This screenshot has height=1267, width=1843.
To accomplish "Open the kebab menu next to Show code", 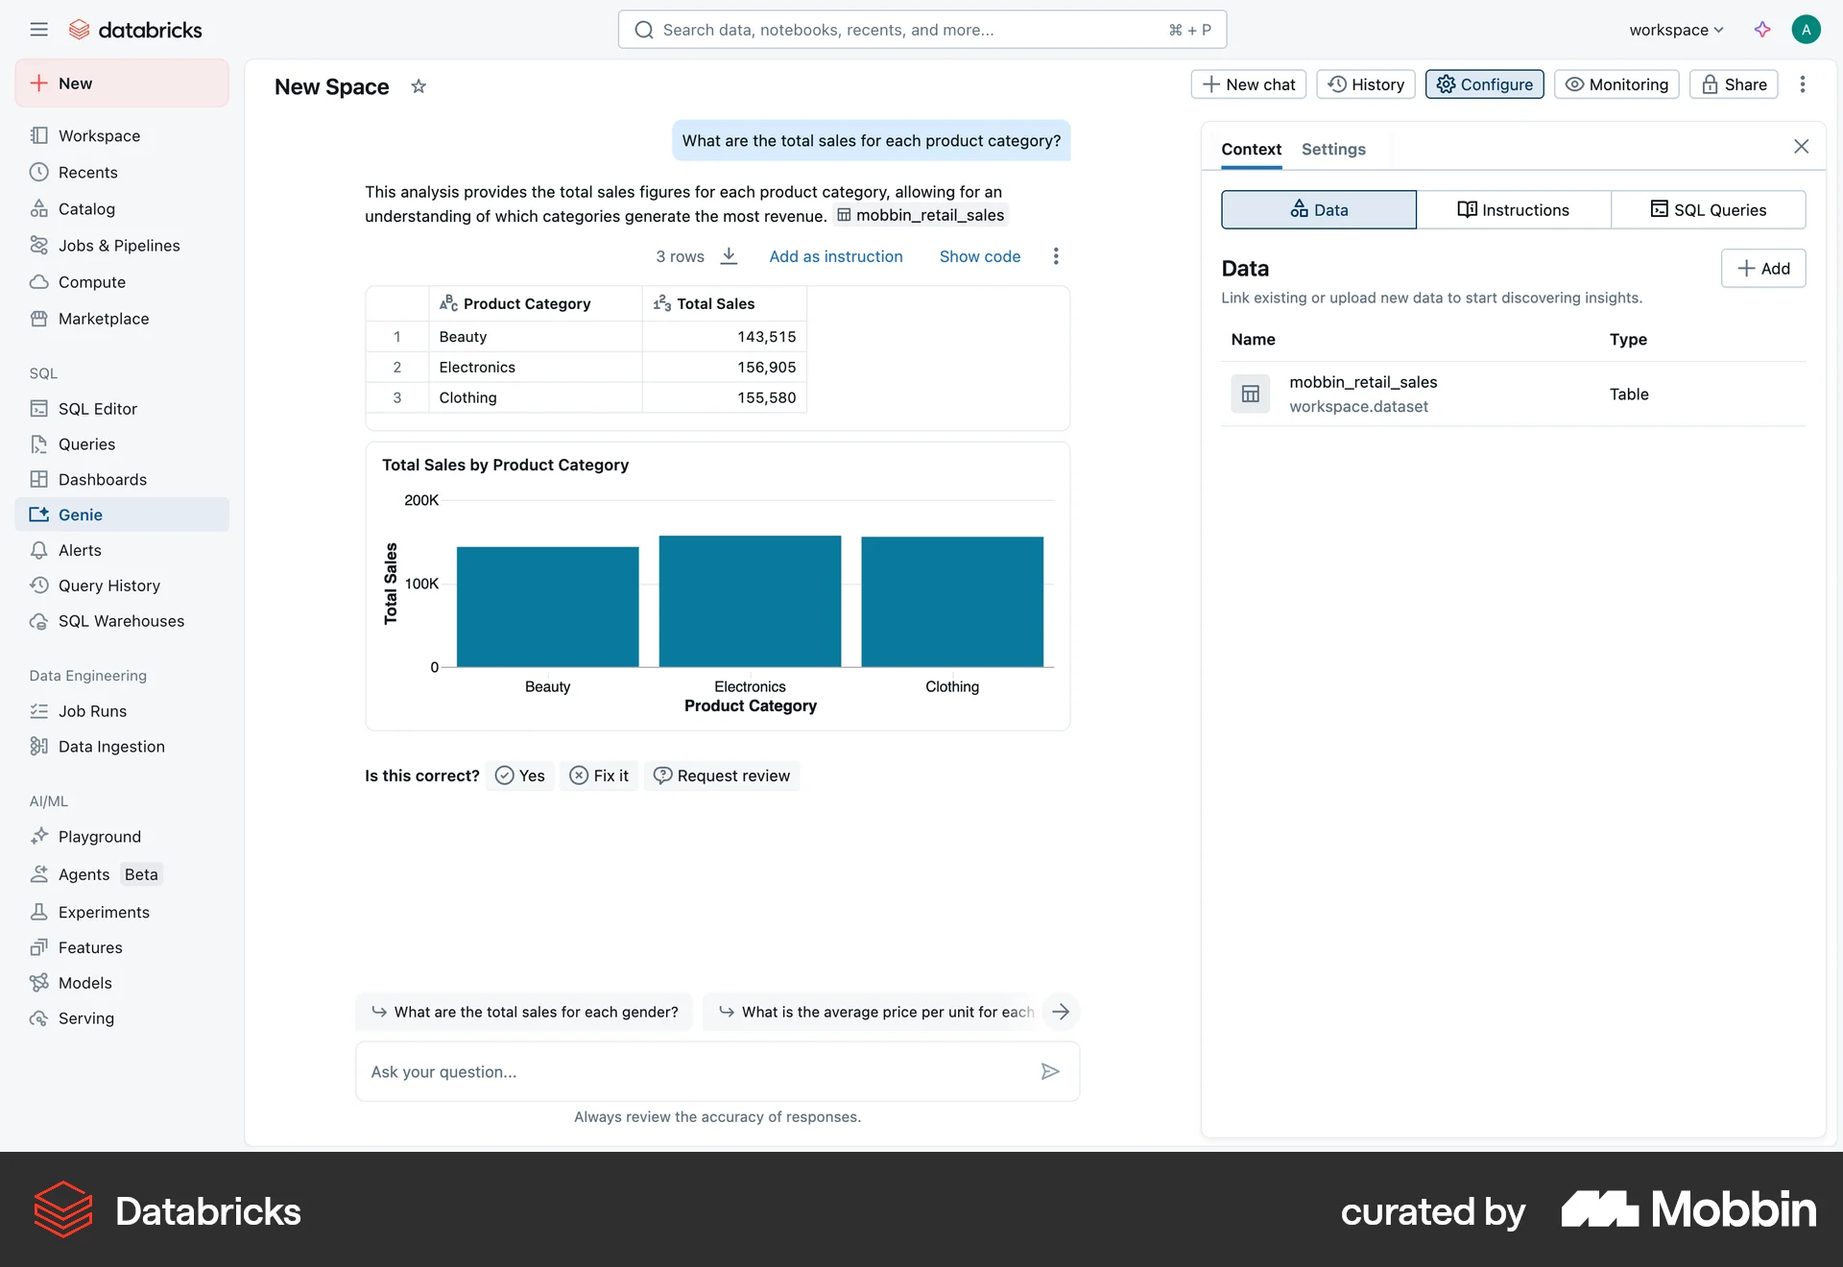I will 1055,256.
